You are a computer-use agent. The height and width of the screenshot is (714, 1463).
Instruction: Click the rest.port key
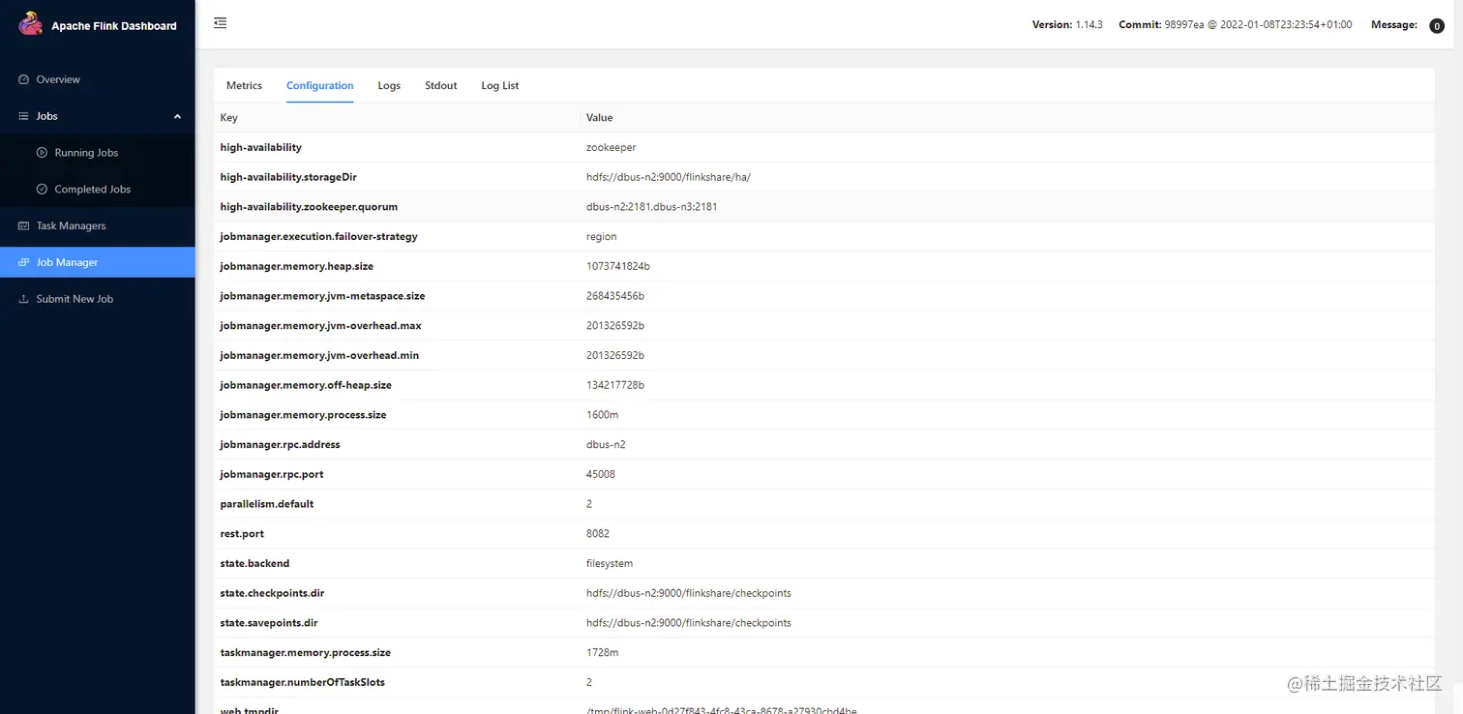coord(242,534)
